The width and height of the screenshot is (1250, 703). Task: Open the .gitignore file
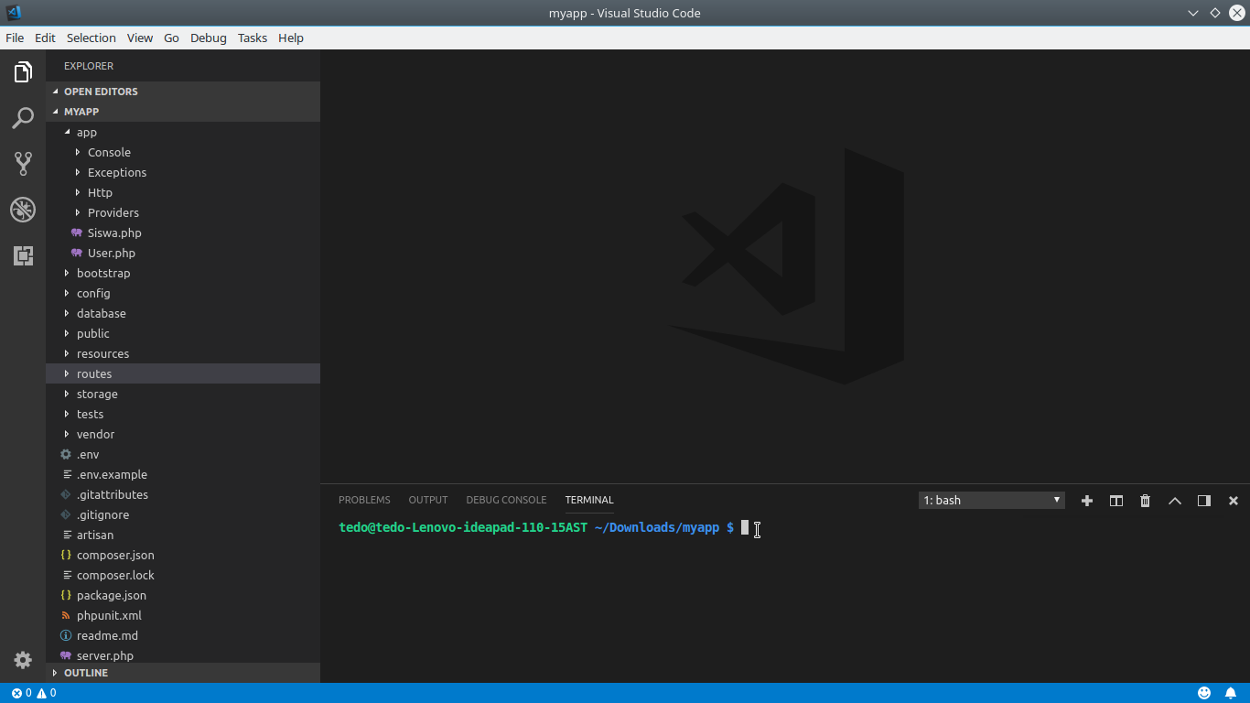click(183, 514)
